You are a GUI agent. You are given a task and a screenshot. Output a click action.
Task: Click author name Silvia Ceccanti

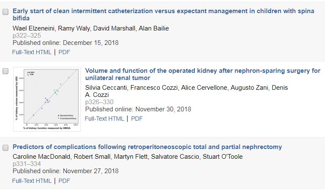(x=106, y=88)
